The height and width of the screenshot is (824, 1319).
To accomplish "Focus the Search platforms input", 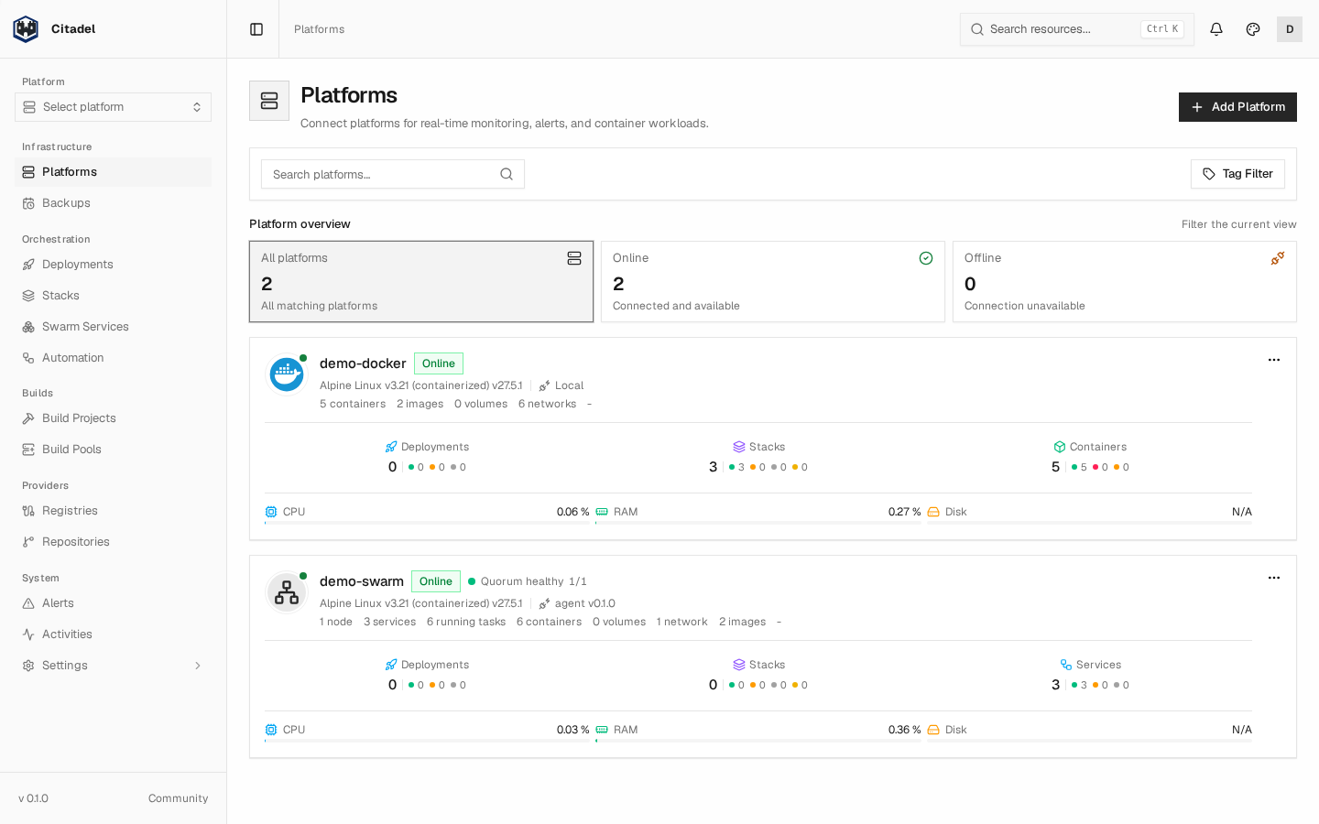I will click(x=393, y=174).
